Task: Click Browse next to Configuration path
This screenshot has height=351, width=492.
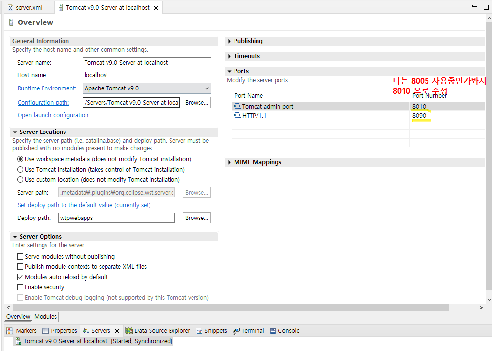Action: point(196,102)
